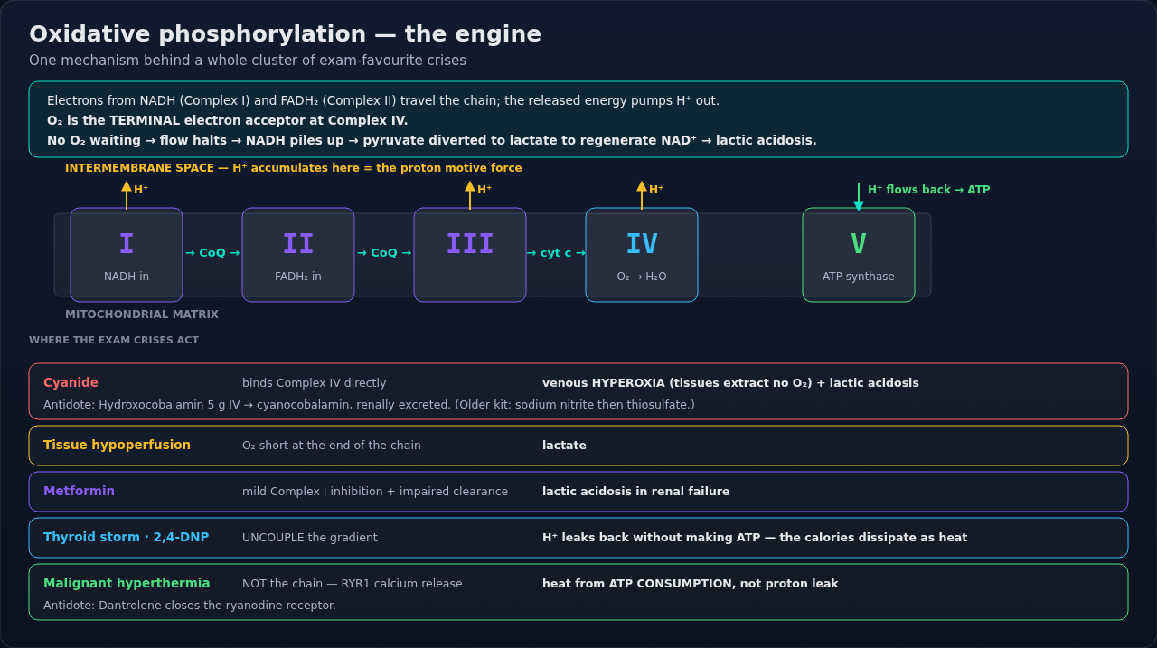The image size is (1157, 648).
Task: Click the Complex II box labeled FADH₂ in
Action: (298, 255)
